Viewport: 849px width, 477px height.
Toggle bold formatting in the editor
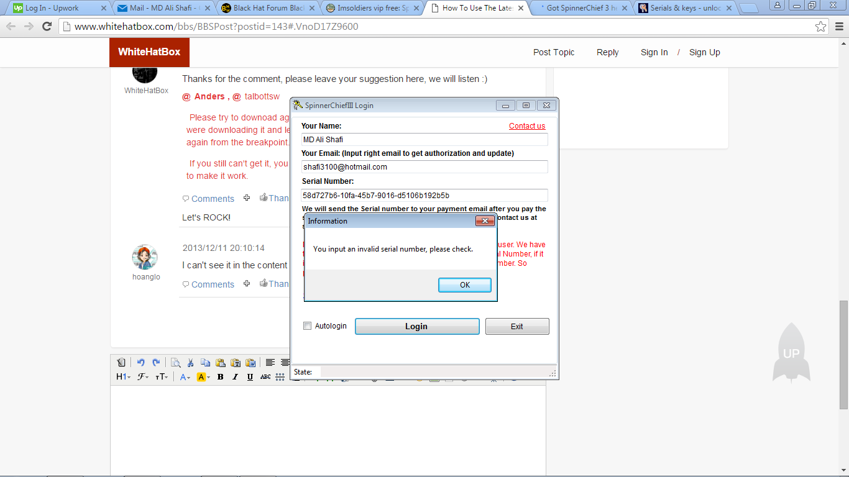tap(220, 377)
